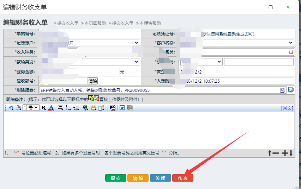Click the 发生日期 date field
Screen dimensions: 301x189
click(x=237, y=71)
